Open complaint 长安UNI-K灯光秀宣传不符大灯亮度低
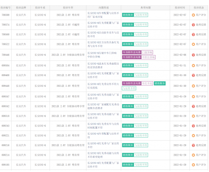Viewport: 209px width, 172px height. coord(103,86)
